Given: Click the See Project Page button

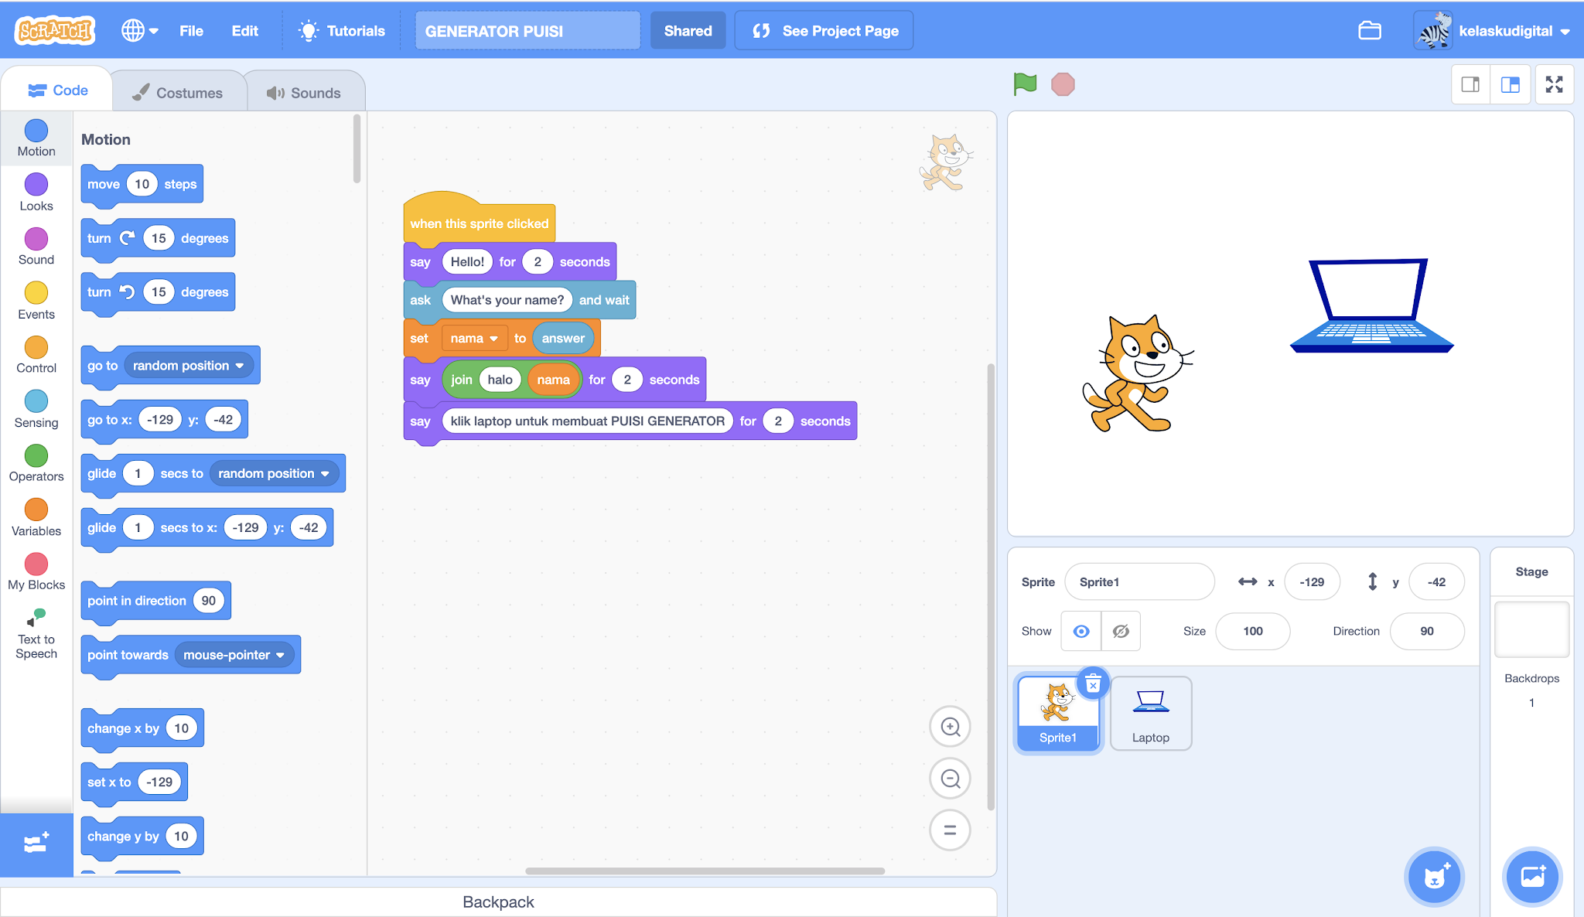Looking at the screenshot, I should pyautogui.click(x=824, y=31).
